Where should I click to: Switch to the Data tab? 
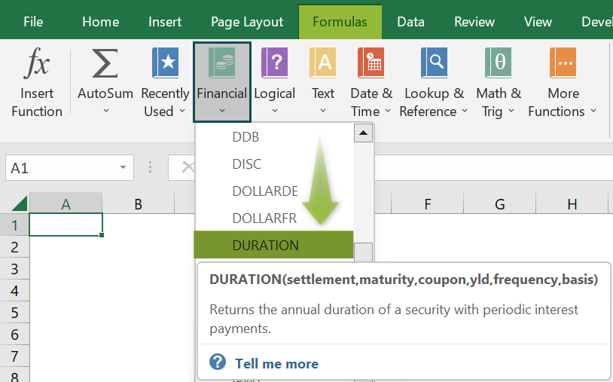point(410,22)
